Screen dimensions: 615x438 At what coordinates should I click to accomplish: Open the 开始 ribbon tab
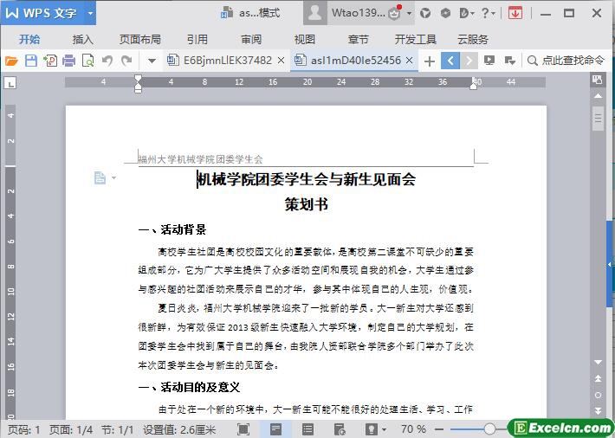point(29,39)
